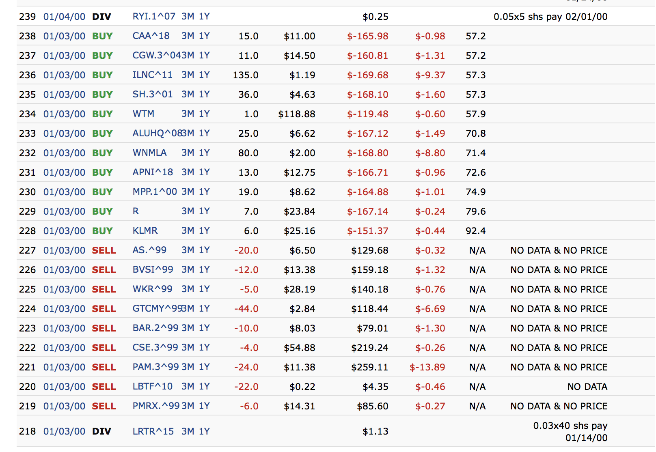
Task: Open 3M chart for WTM
Action: (188, 114)
